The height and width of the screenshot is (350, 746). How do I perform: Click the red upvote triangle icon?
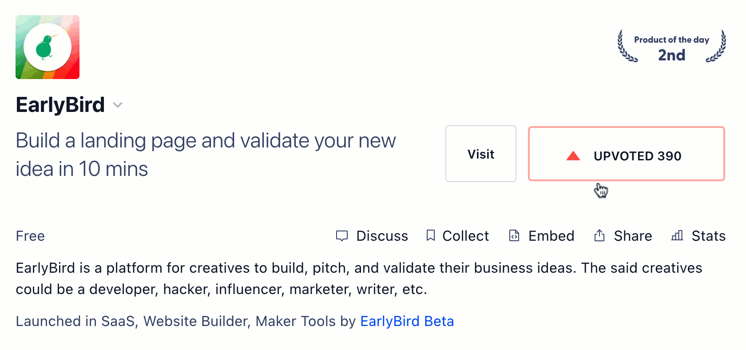click(x=573, y=155)
